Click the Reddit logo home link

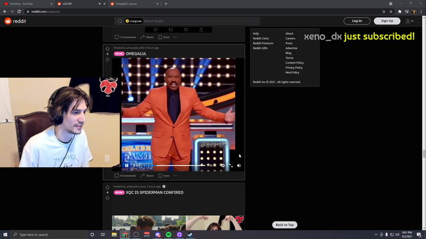click(15, 21)
